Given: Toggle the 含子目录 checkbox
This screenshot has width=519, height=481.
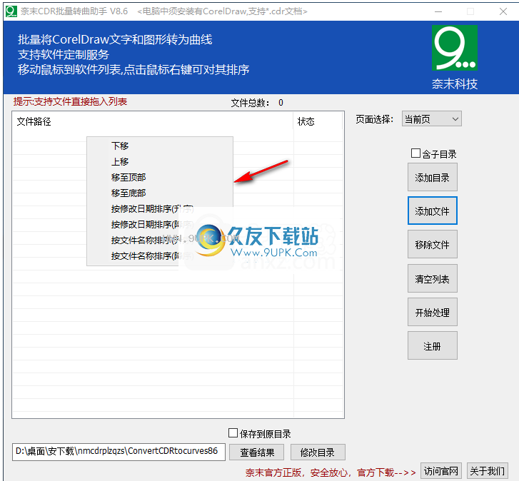Looking at the screenshot, I should tap(415, 153).
